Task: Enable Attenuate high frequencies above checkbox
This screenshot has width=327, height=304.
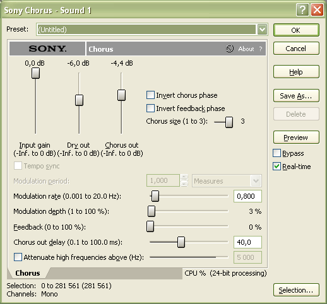Action: tap(18, 257)
